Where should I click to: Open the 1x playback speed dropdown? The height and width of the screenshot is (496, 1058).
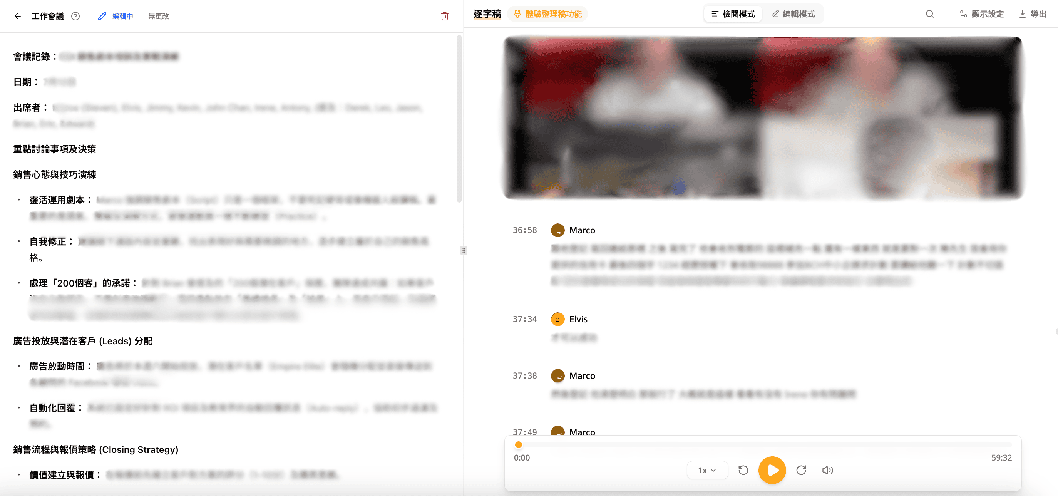pos(707,470)
